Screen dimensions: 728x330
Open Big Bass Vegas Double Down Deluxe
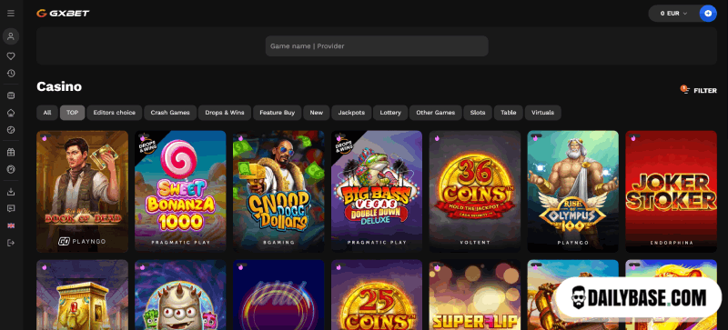[x=377, y=191]
